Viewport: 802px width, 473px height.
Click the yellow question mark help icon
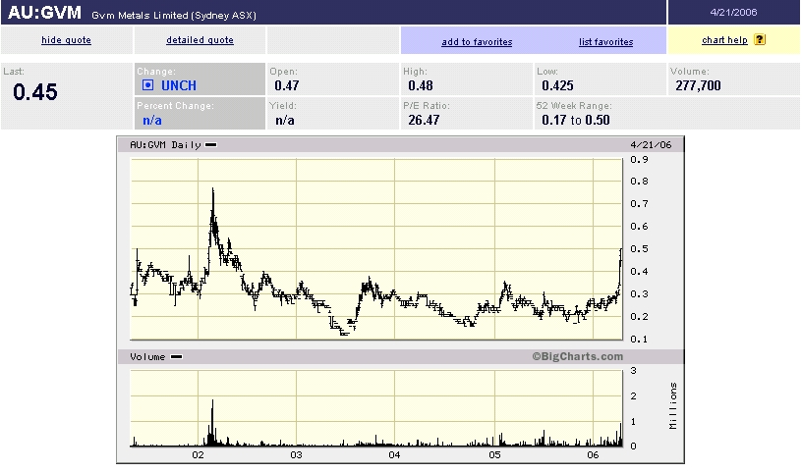[760, 40]
